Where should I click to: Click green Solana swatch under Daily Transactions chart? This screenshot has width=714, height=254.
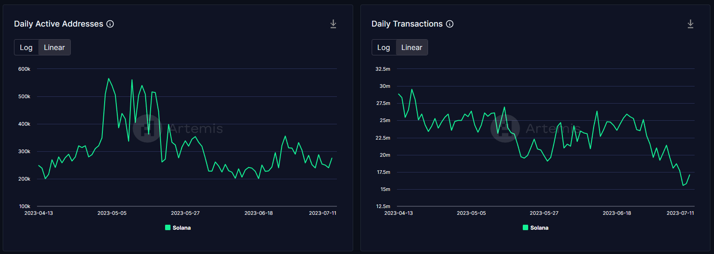click(x=525, y=227)
